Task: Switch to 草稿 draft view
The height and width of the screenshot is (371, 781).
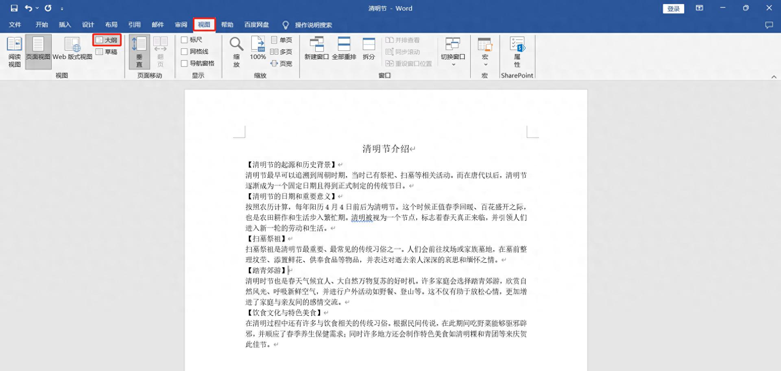Action: click(107, 52)
